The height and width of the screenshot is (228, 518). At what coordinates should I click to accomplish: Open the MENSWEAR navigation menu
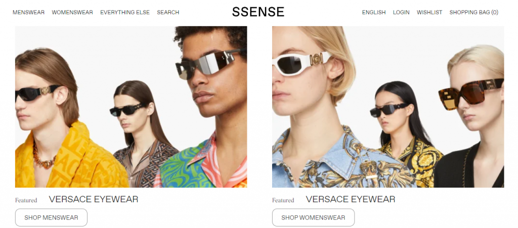pyautogui.click(x=28, y=13)
